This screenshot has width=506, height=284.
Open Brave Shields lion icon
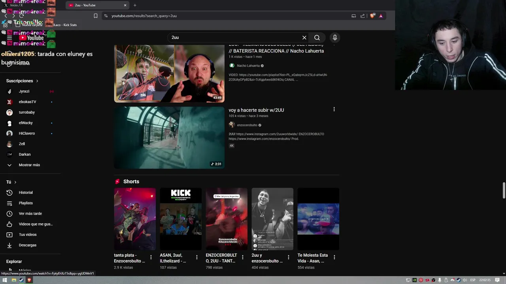(372, 16)
